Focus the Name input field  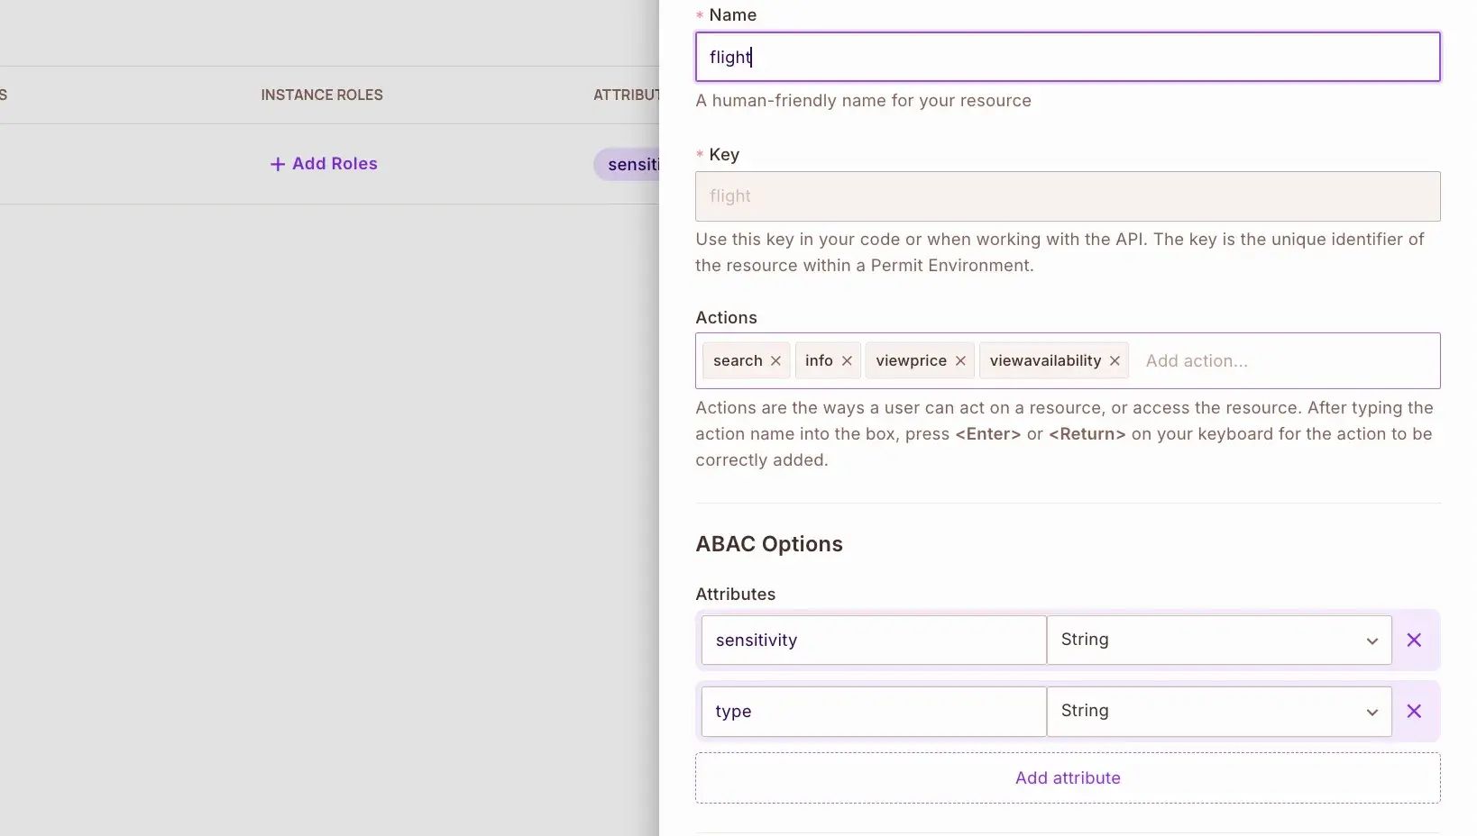tap(1067, 57)
